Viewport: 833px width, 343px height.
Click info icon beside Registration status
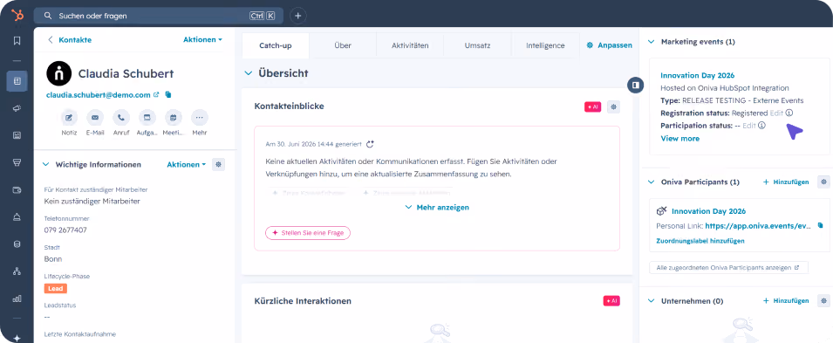pos(789,113)
